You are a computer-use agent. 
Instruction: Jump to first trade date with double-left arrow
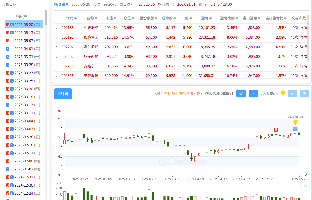[241, 94]
